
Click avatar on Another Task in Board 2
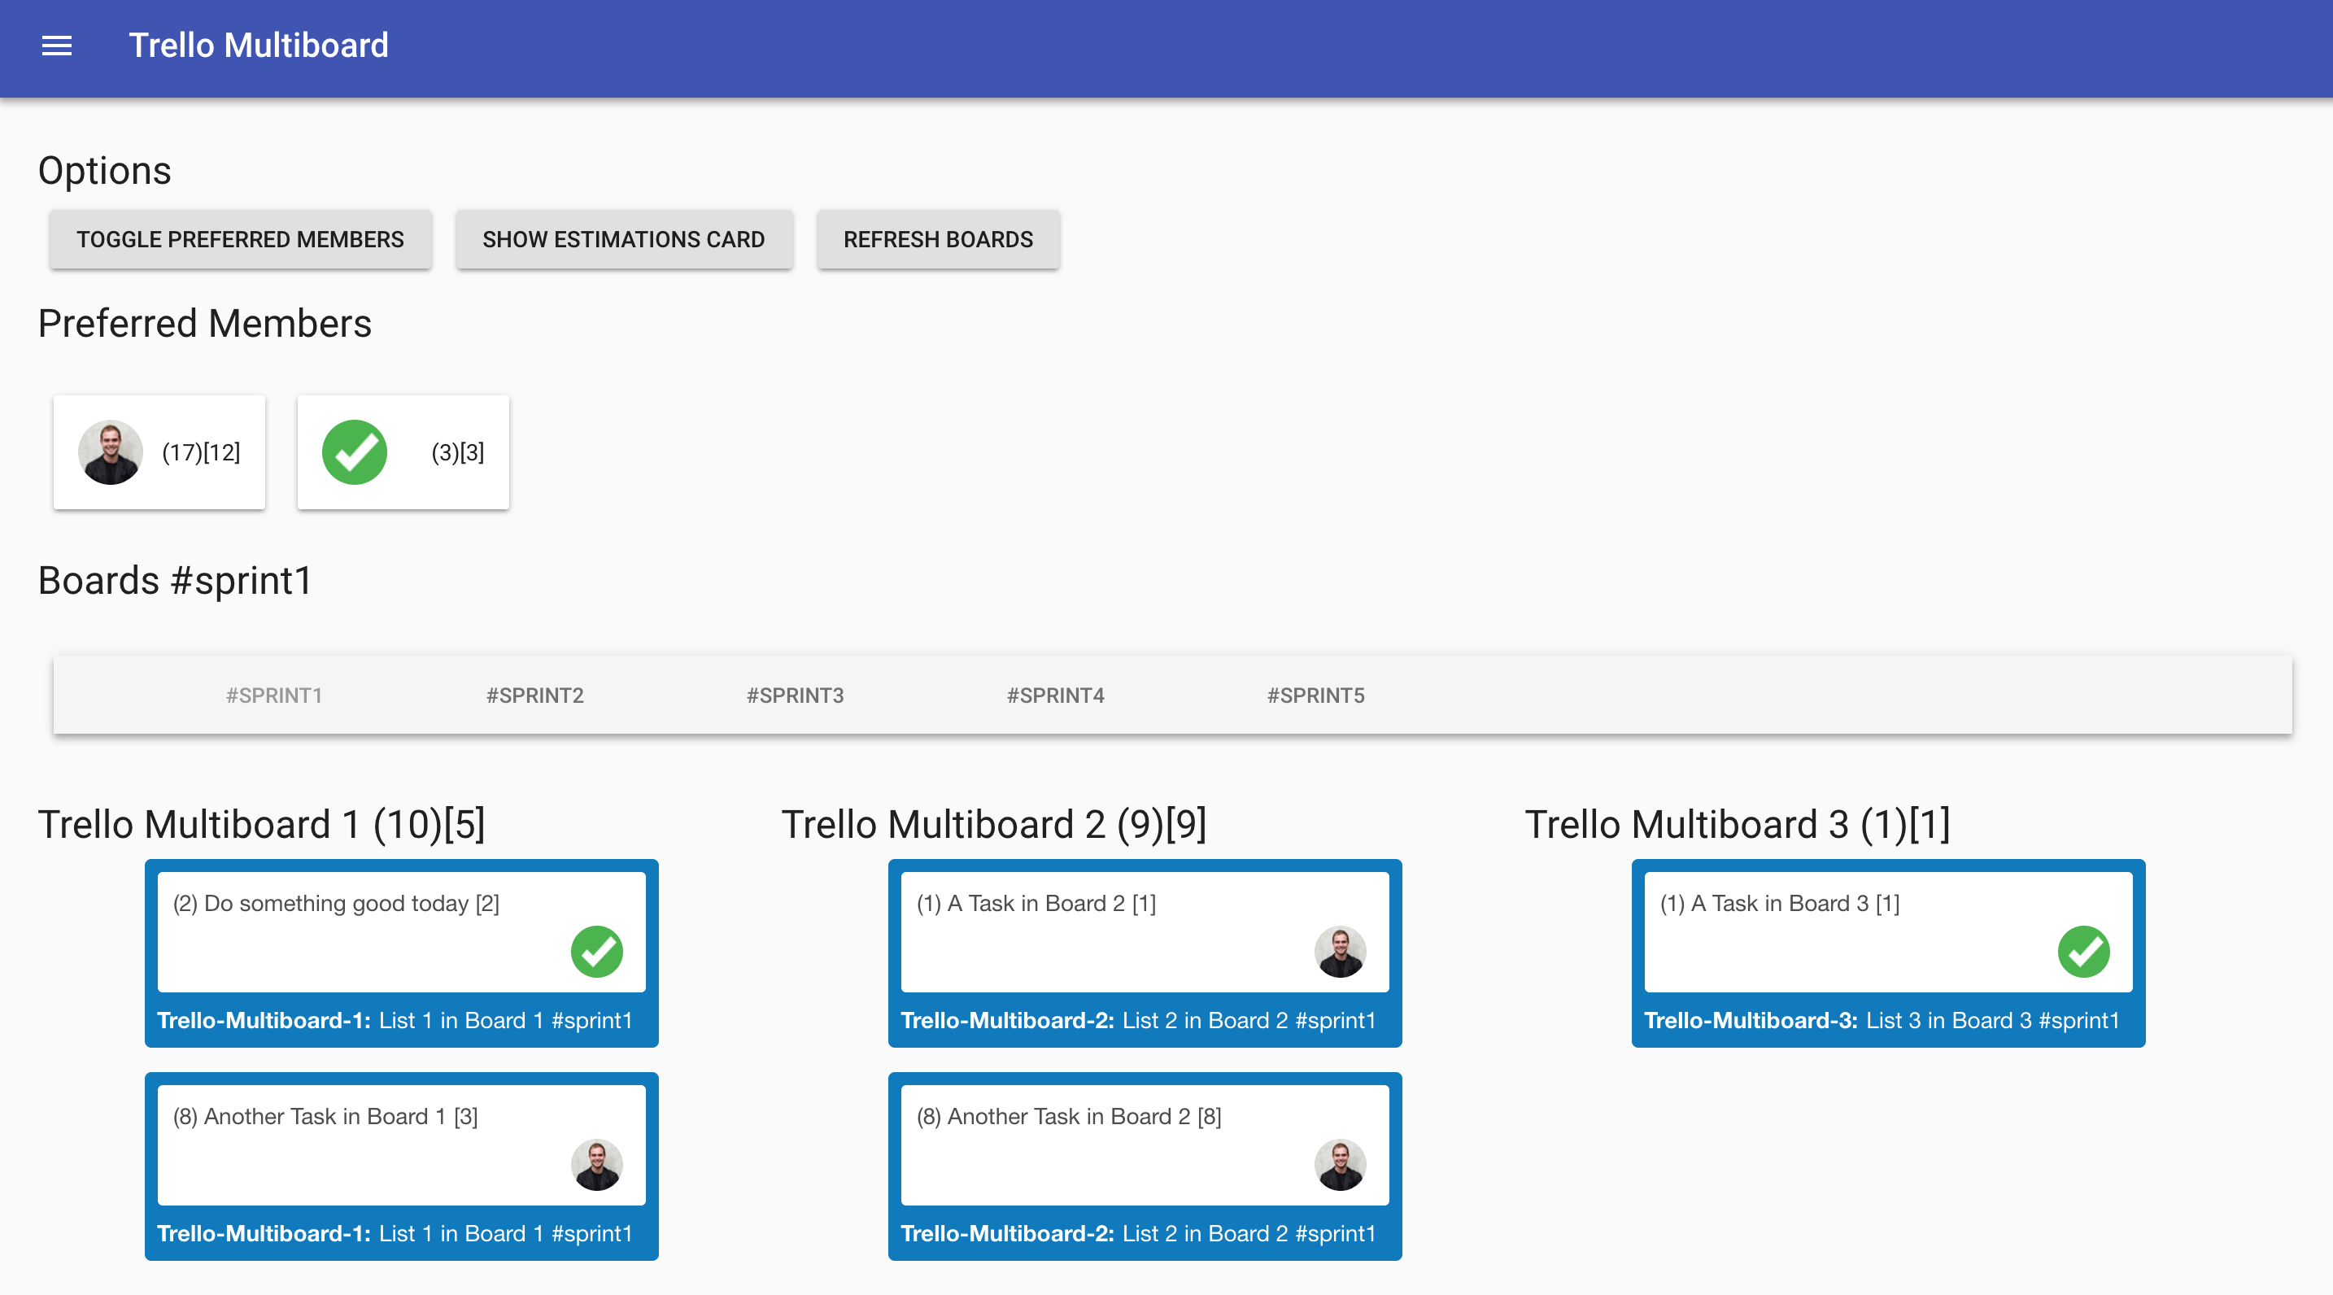tap(1340, 1164)
